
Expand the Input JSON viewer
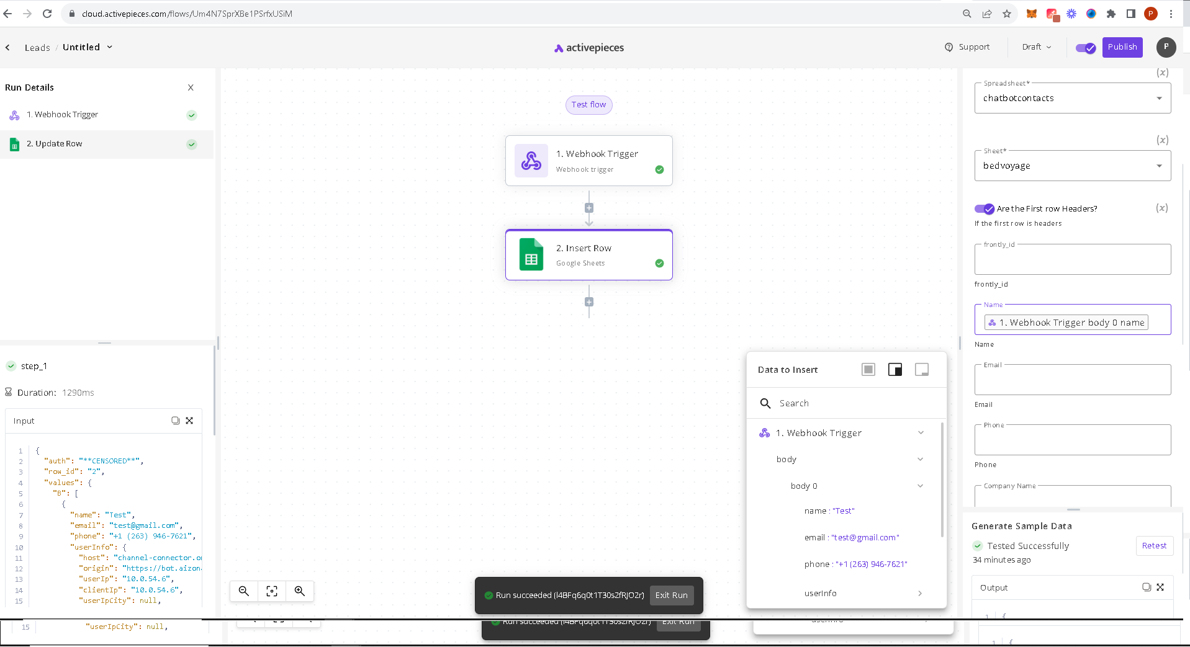[x=189, y=421]
